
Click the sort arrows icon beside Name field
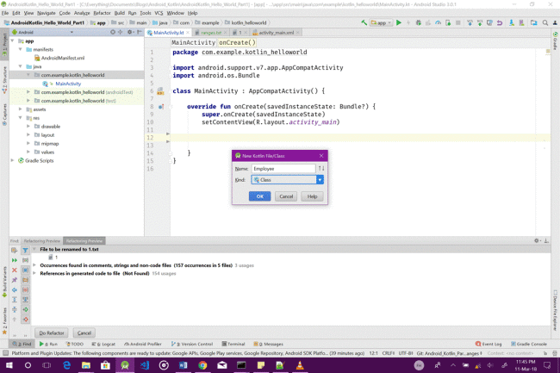tap(321, 169)
